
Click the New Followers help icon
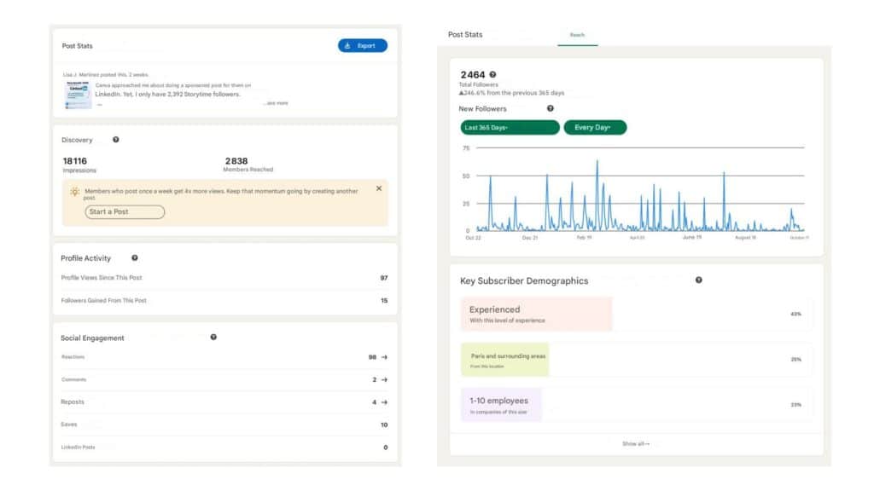point(550,109)
